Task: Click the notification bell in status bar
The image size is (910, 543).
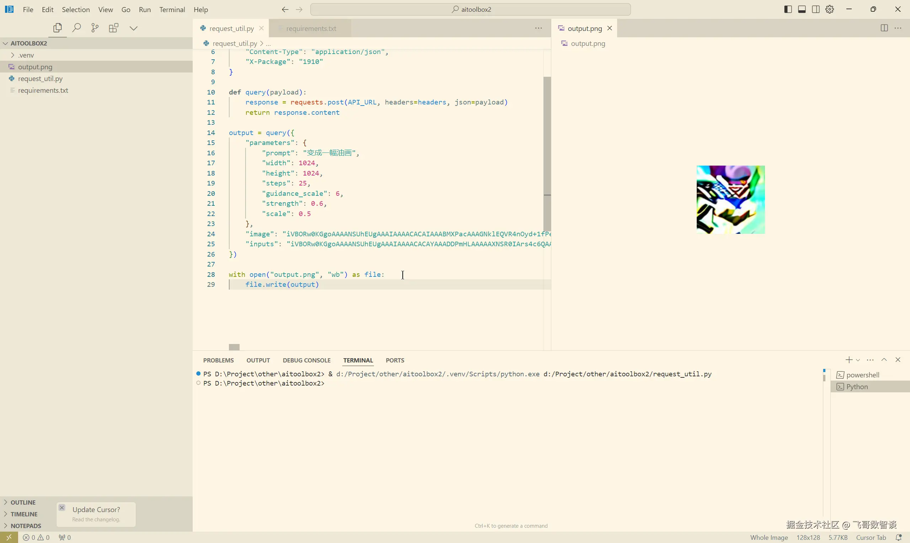Action: click(898, 537)
